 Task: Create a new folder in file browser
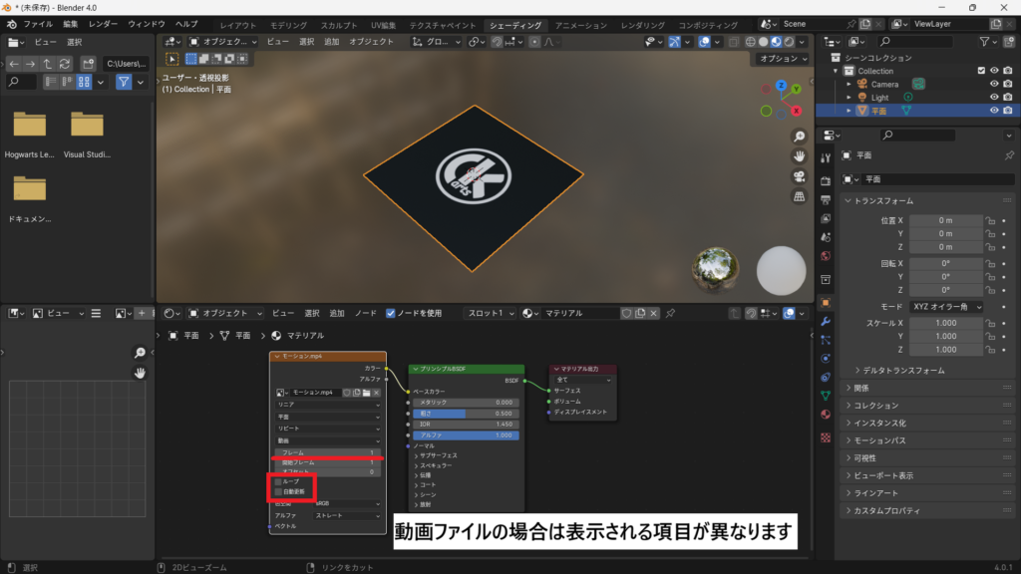(x=88, y=63)
